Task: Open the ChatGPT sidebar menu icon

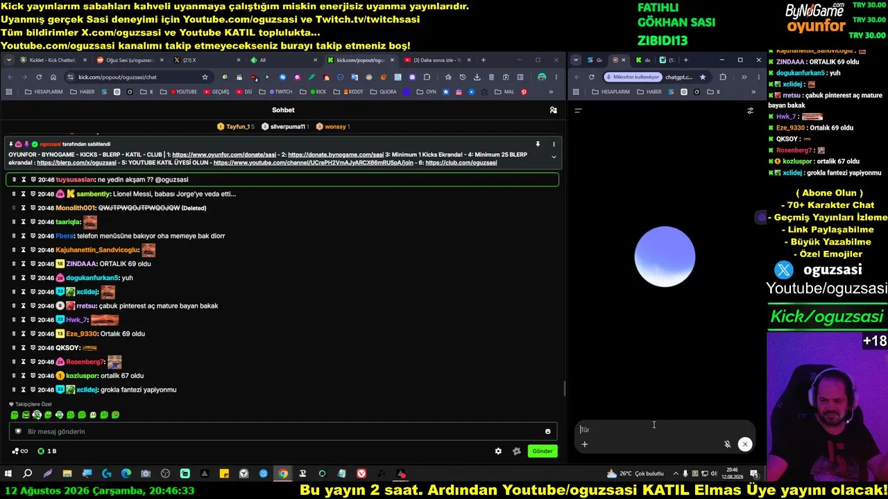Action: [578, 110]
